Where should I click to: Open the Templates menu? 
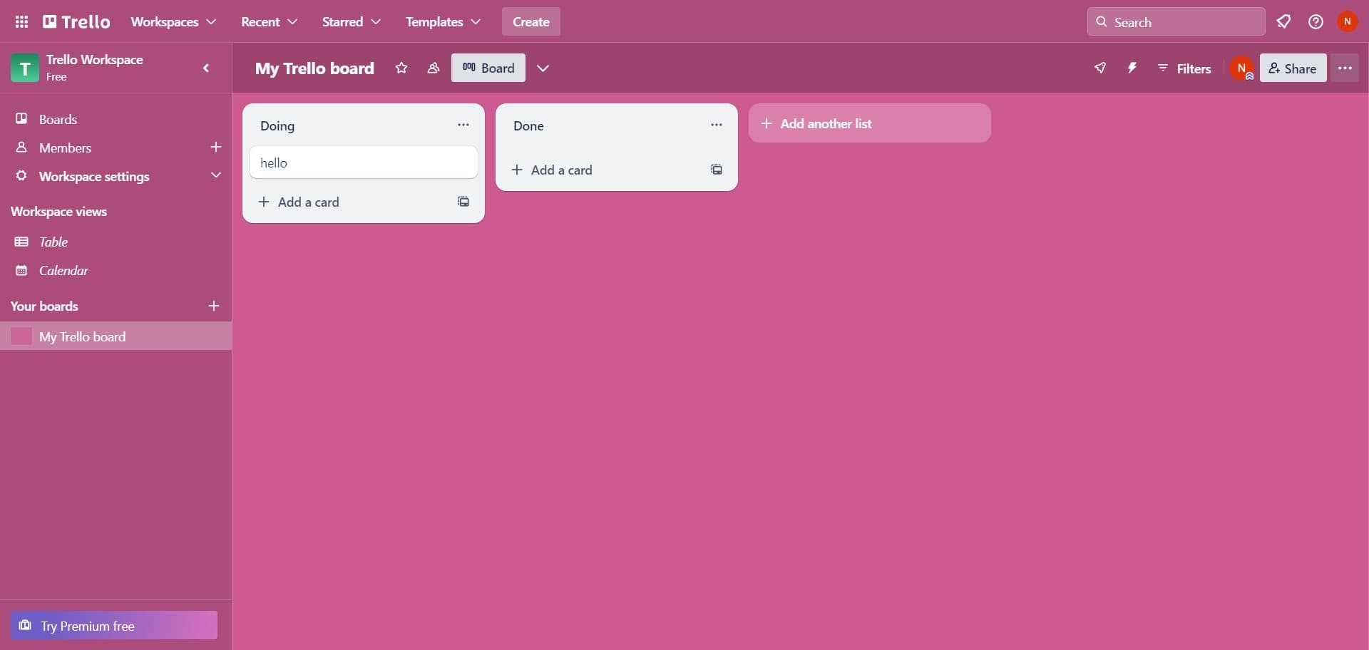(443, 21)
